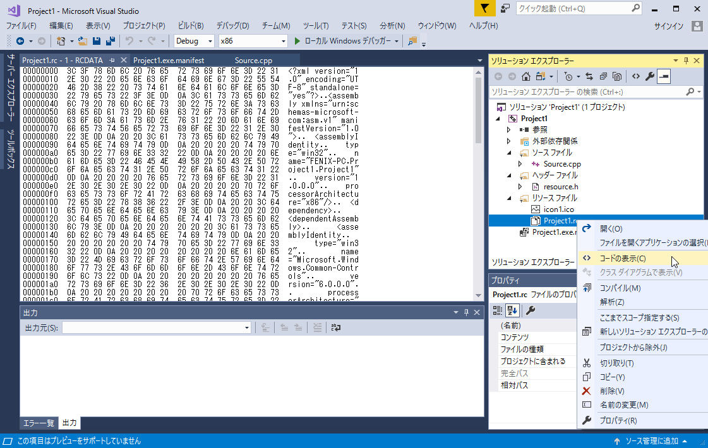
Task: Collapse the リソース ファイル folder
Action: pyautogui.click(x=509, y=198)
